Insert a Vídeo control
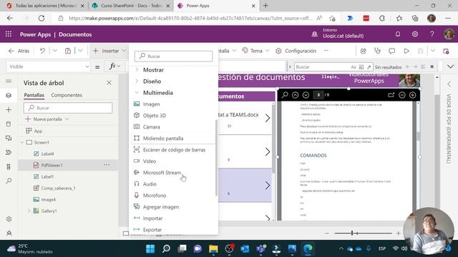This screenshot has width=458, height=257. (150, 161)
